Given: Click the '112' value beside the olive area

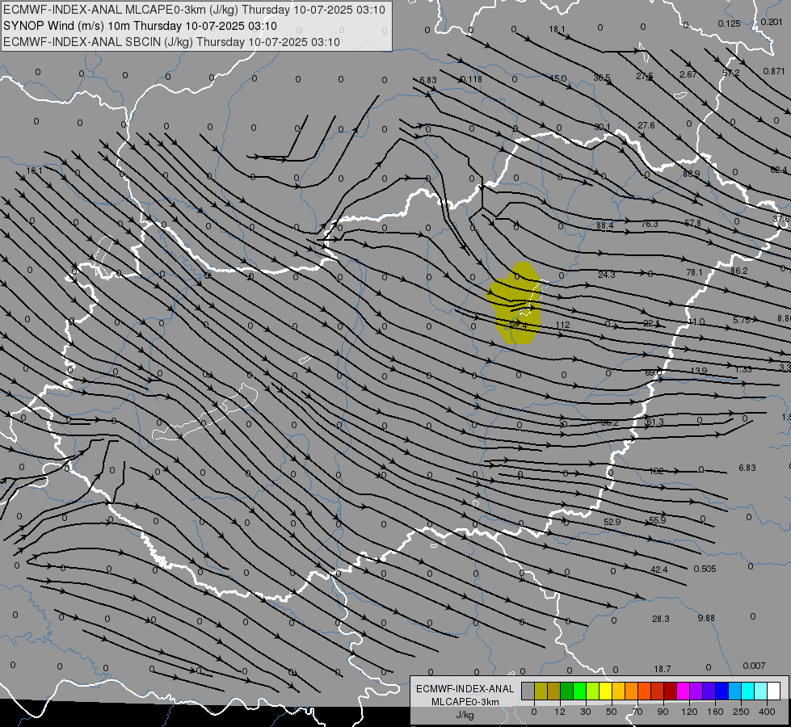Looking at the screenshot, I should [562, 325].
